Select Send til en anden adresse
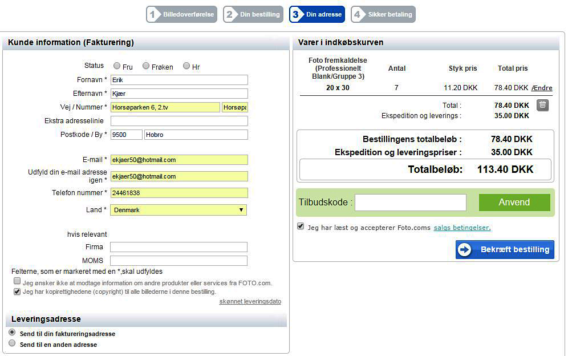This screenshot has height=356, width=568. (x=12, y=343)
